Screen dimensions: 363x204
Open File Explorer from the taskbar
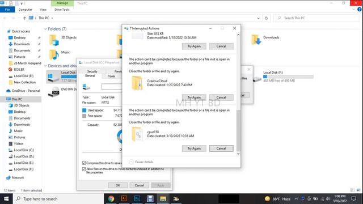pyautogui.click(x=163, y=199)
